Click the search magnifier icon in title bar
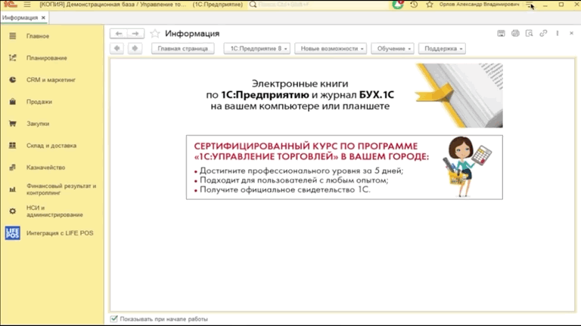The height and width of the screenshot is (326, 581). click(x=253, y=5)
